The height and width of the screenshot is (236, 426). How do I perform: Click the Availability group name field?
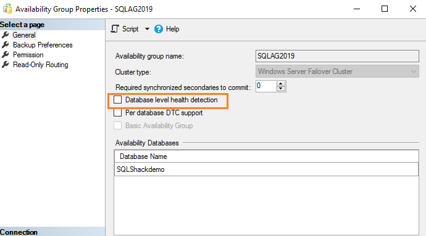click(337, 56)
